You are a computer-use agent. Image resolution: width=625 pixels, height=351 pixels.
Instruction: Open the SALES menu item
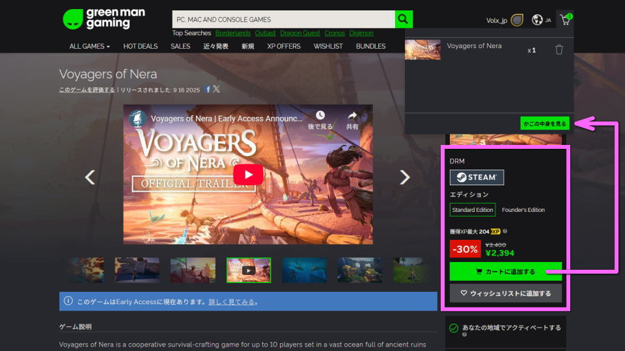(x=180, y=46)
